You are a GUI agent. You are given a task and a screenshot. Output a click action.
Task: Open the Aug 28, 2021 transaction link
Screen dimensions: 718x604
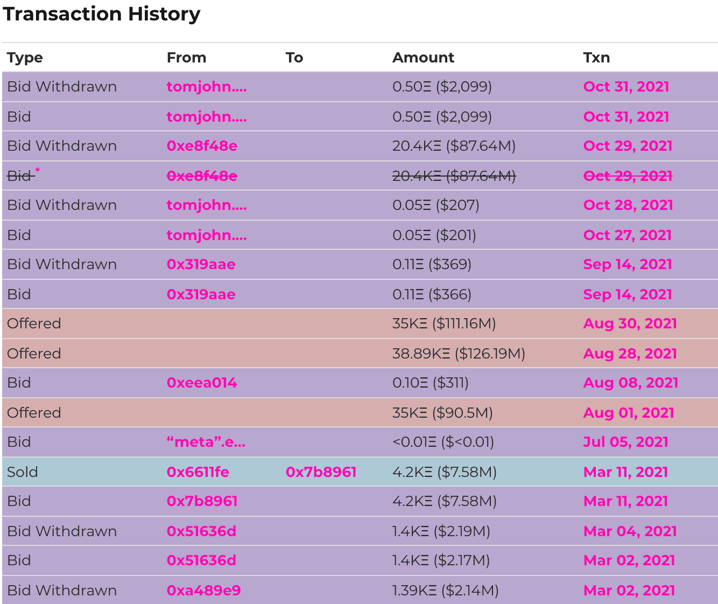[630, 354]
